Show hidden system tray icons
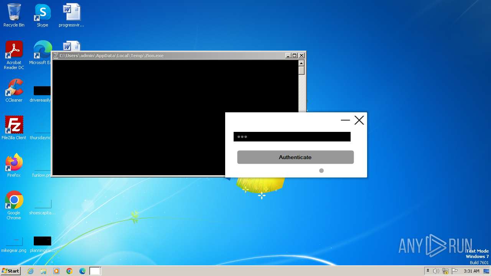The width and height of the screenshot is (491, 276). click(428, 271)
